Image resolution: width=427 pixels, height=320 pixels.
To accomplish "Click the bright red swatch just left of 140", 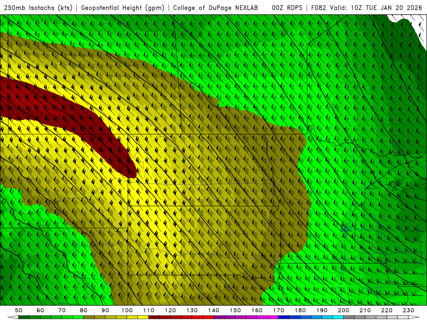I will coord(208,317).
